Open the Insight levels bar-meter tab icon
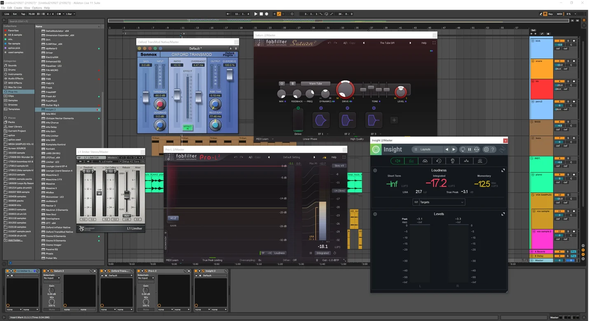Image resolution: width=589 pixels, height=321 pixels. [411, 161]
